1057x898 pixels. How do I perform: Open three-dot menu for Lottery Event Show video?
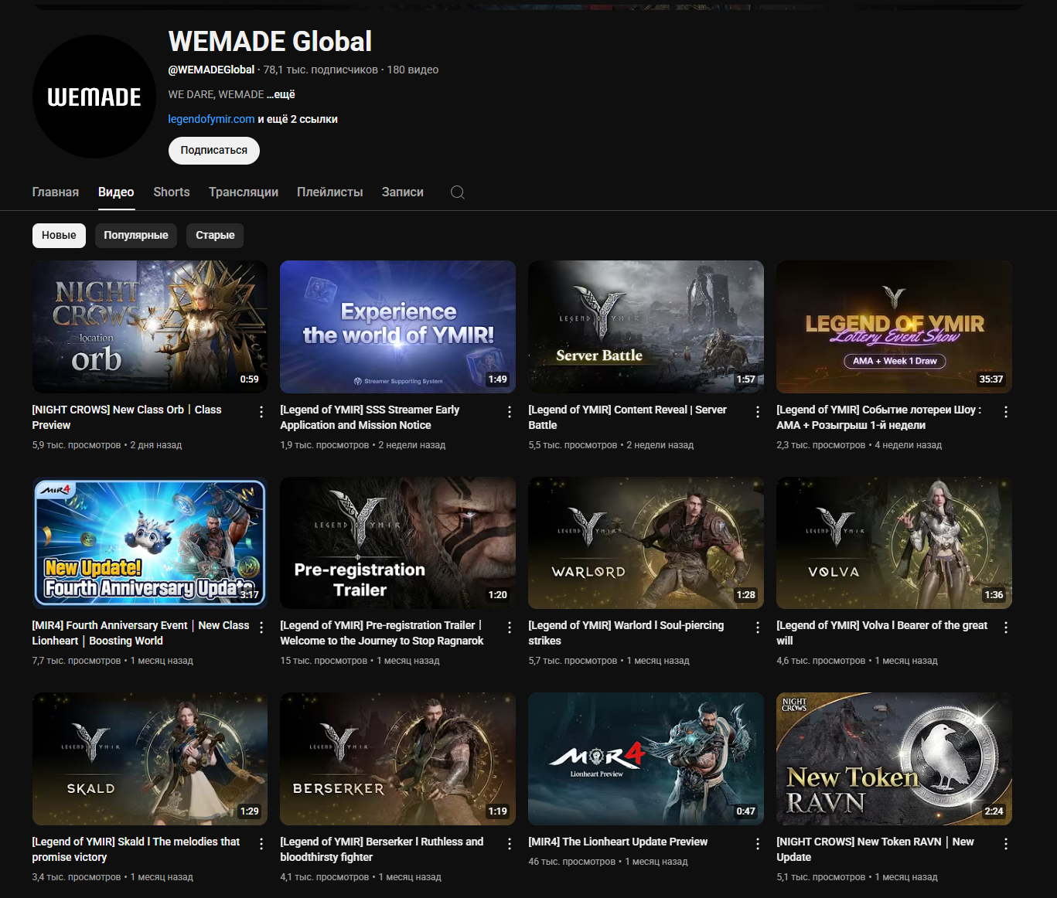tap(1006, 412)
